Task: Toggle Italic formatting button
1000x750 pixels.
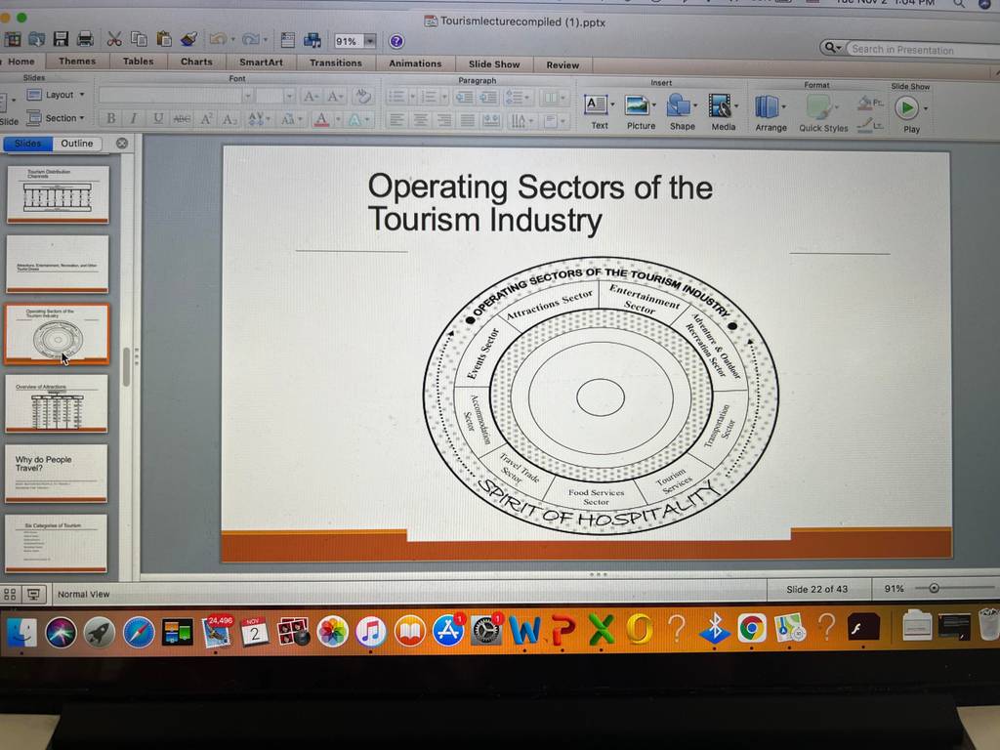Action: [133, 118]
